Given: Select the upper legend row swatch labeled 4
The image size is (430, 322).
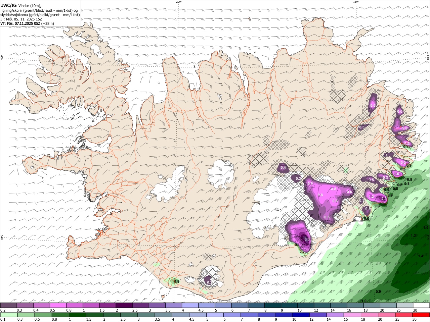Looking at the screenshot, I should click(189, 306).
